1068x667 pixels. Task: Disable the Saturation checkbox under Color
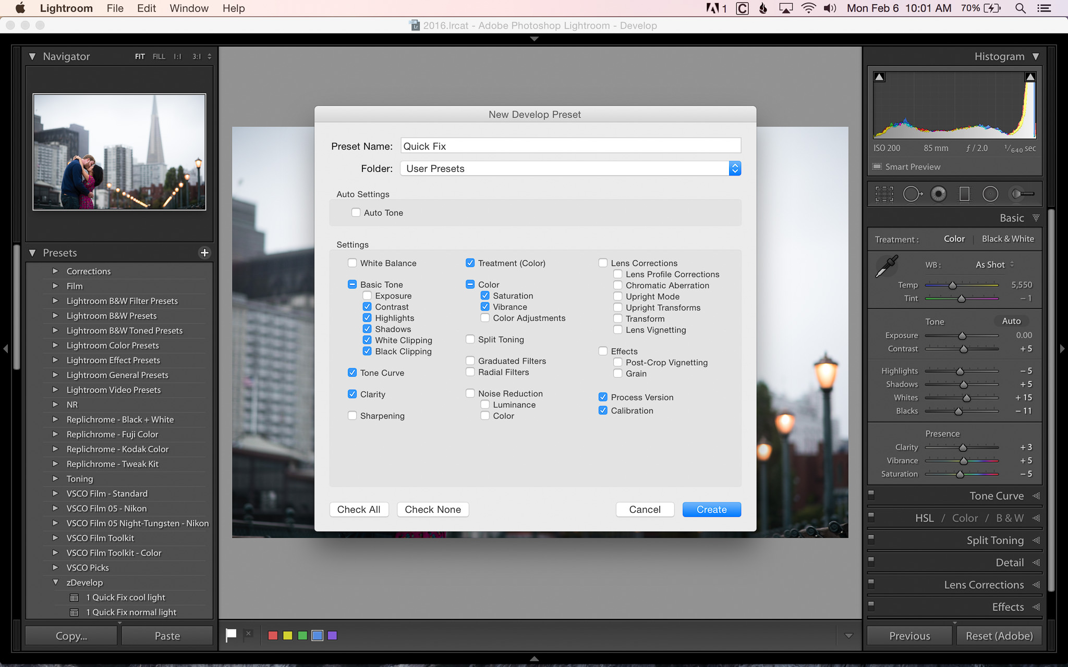(x=484, y=296)
